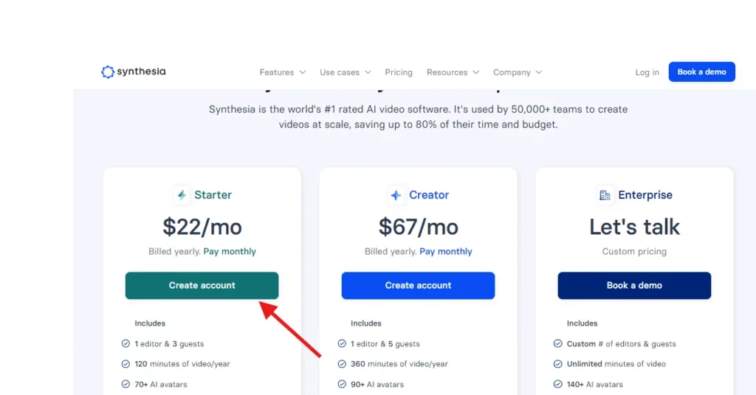Viewport: 756px width, 395px height.
Task: Click the Synthesia logo icon
Action: click(x=108, y=72)
